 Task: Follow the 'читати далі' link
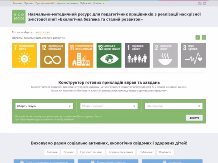pos(43,32)
